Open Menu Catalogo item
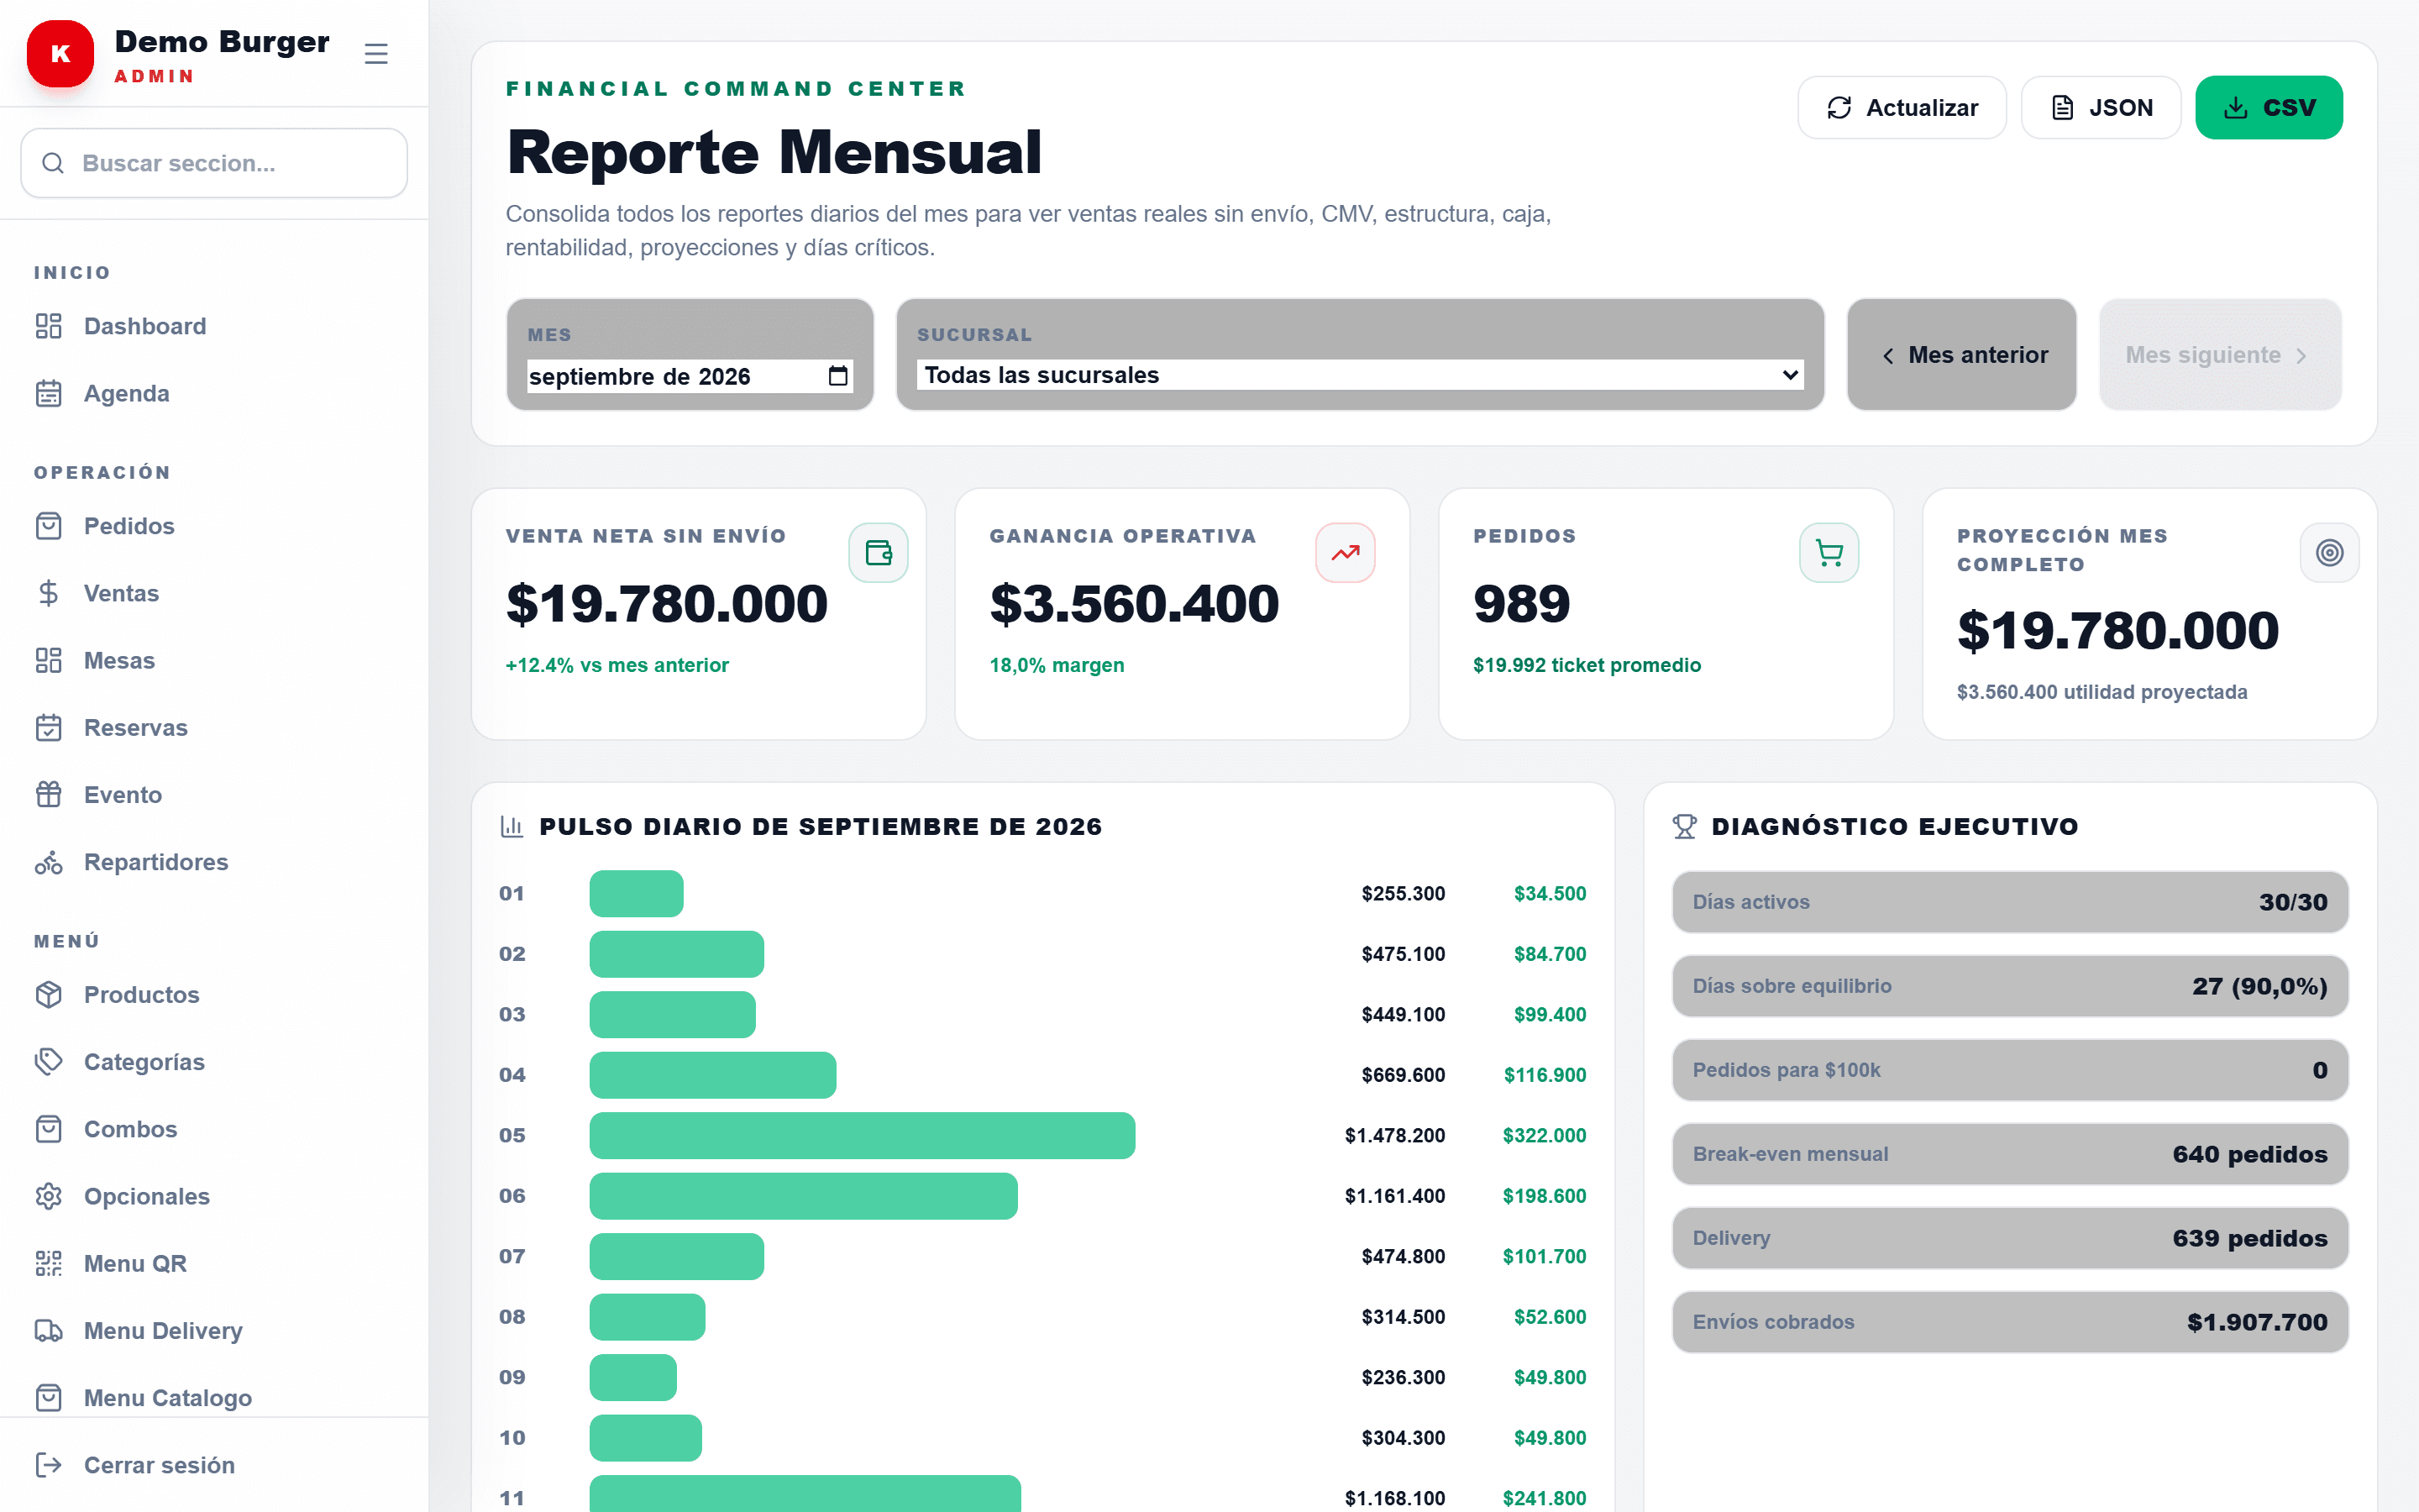Viewport: 2419px width, 1512px height. [x=214, y=1398]
